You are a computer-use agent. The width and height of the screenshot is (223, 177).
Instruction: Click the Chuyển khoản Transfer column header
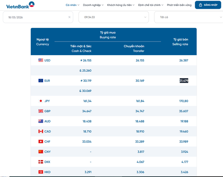pyautogui.click(x=134, y=49)
